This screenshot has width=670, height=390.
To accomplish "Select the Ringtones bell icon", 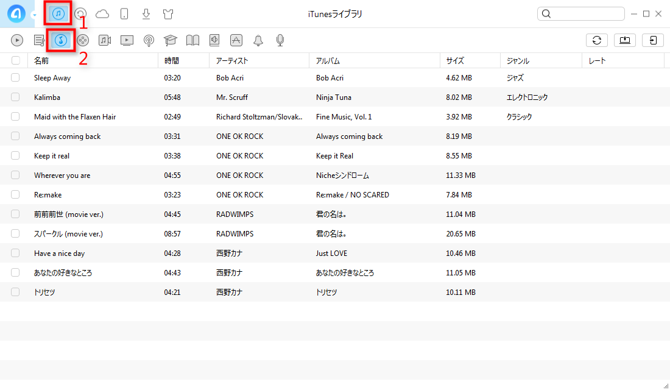I will [x=258, y=40].
